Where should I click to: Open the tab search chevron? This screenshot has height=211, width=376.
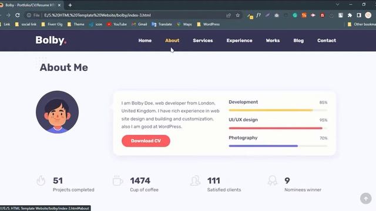[x=337, y=5]
